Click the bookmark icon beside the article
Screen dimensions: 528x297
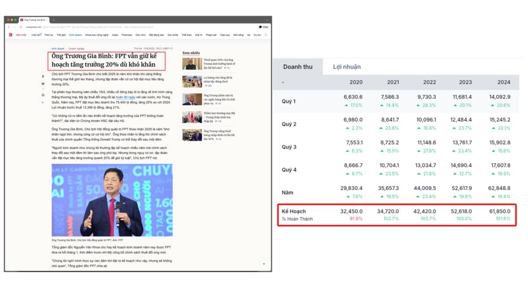43,77
